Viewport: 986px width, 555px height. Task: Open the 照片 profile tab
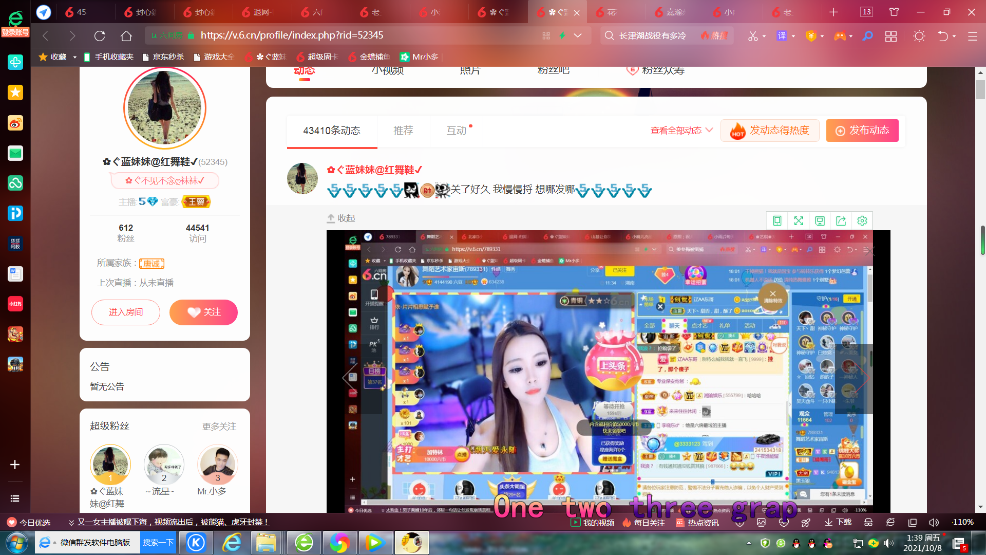coord(470,70)
